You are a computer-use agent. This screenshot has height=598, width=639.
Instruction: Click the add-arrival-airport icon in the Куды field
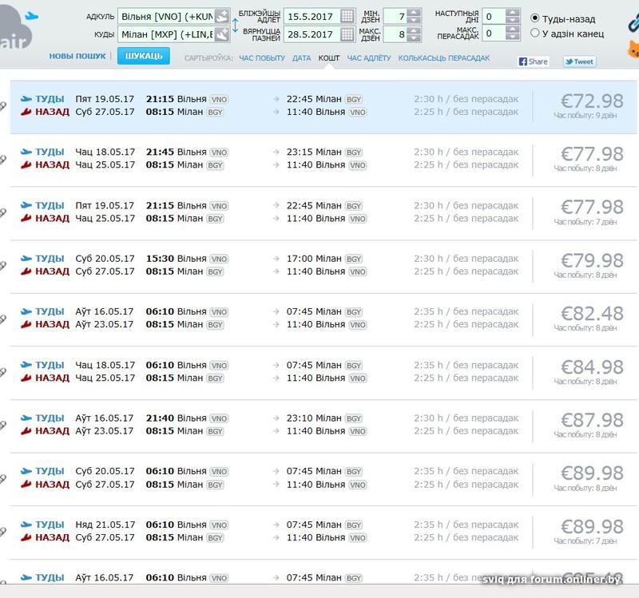[x=222, y=34]
